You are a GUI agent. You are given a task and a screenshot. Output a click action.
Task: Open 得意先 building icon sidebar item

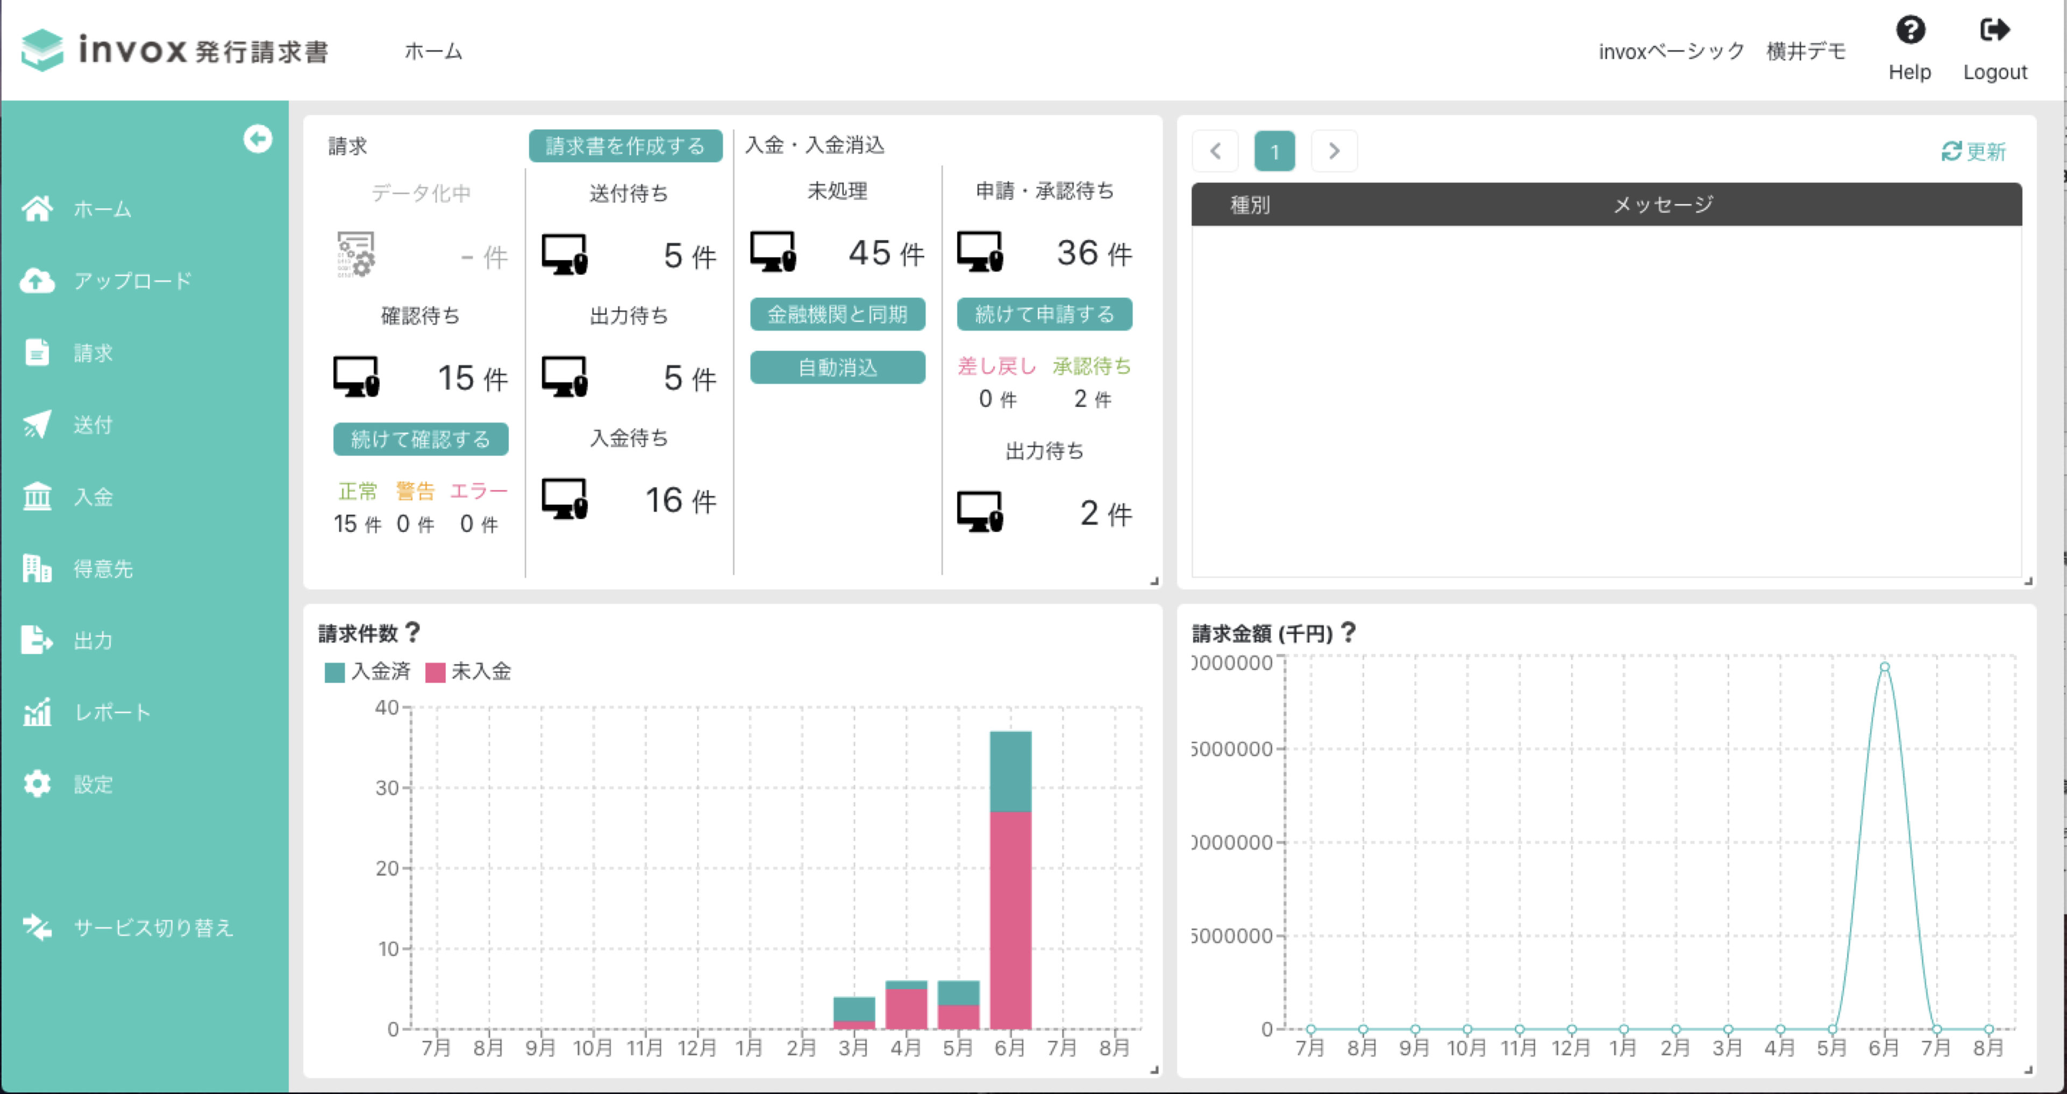(37, 568)
